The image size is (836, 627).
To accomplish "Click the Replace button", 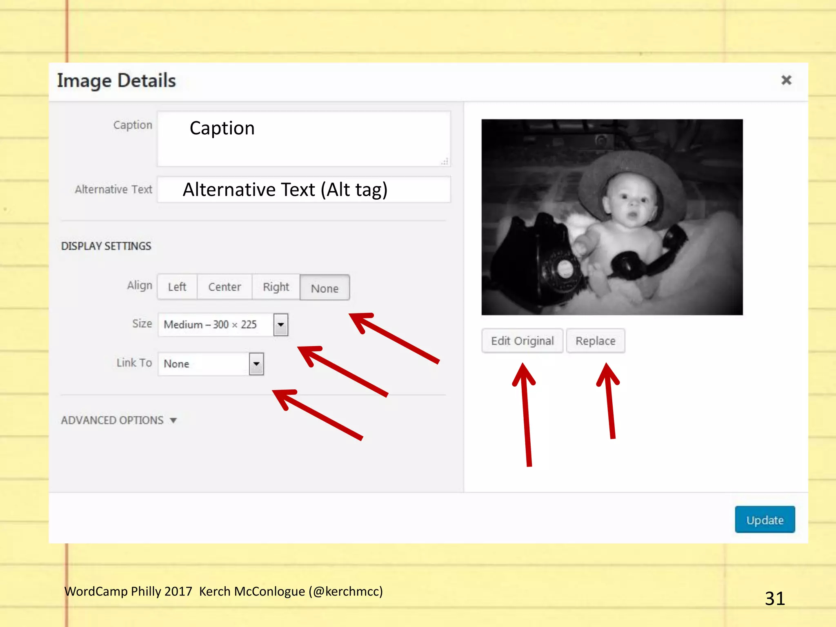I will 595,341.
